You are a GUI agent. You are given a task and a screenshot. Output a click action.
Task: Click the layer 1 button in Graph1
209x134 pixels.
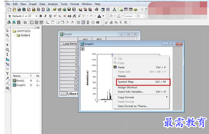coord(82,49)
